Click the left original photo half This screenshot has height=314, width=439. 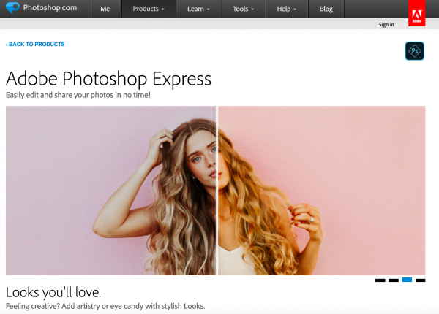point(110,191)
